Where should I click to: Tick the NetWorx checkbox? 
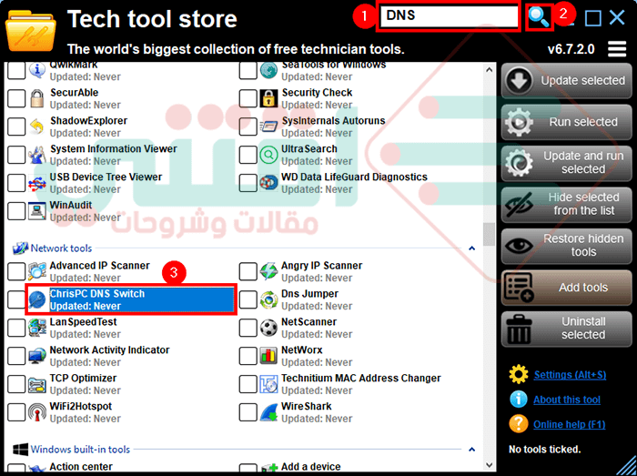coord(248,356)
